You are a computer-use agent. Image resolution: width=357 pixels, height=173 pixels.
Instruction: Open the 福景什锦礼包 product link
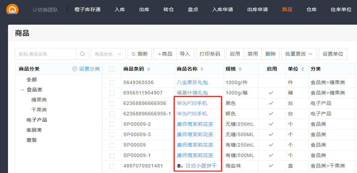pyautogui.click(x=192, y=93)
